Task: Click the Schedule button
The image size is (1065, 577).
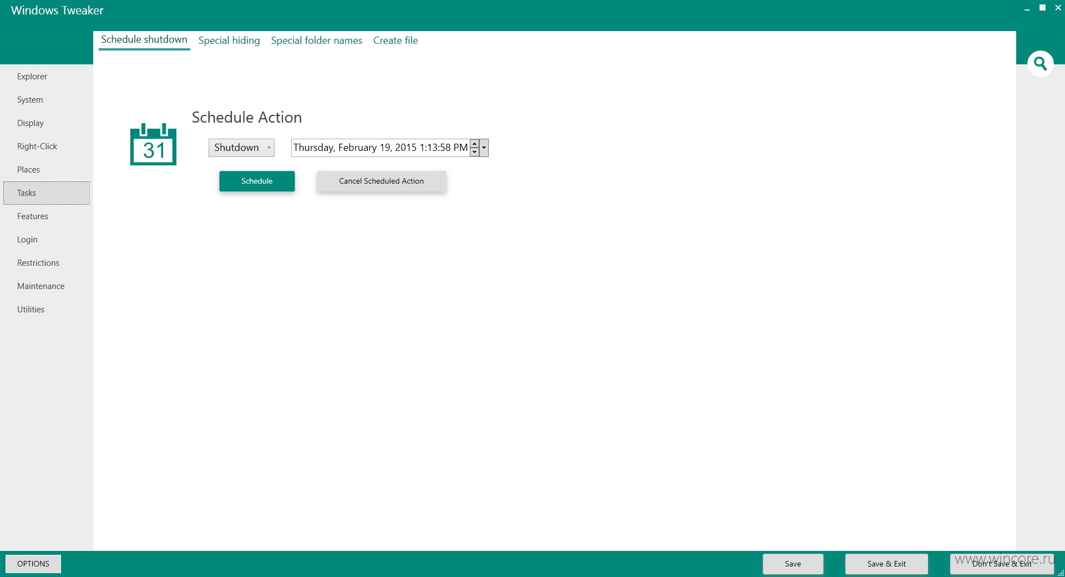Action: (x=257, y=181)
